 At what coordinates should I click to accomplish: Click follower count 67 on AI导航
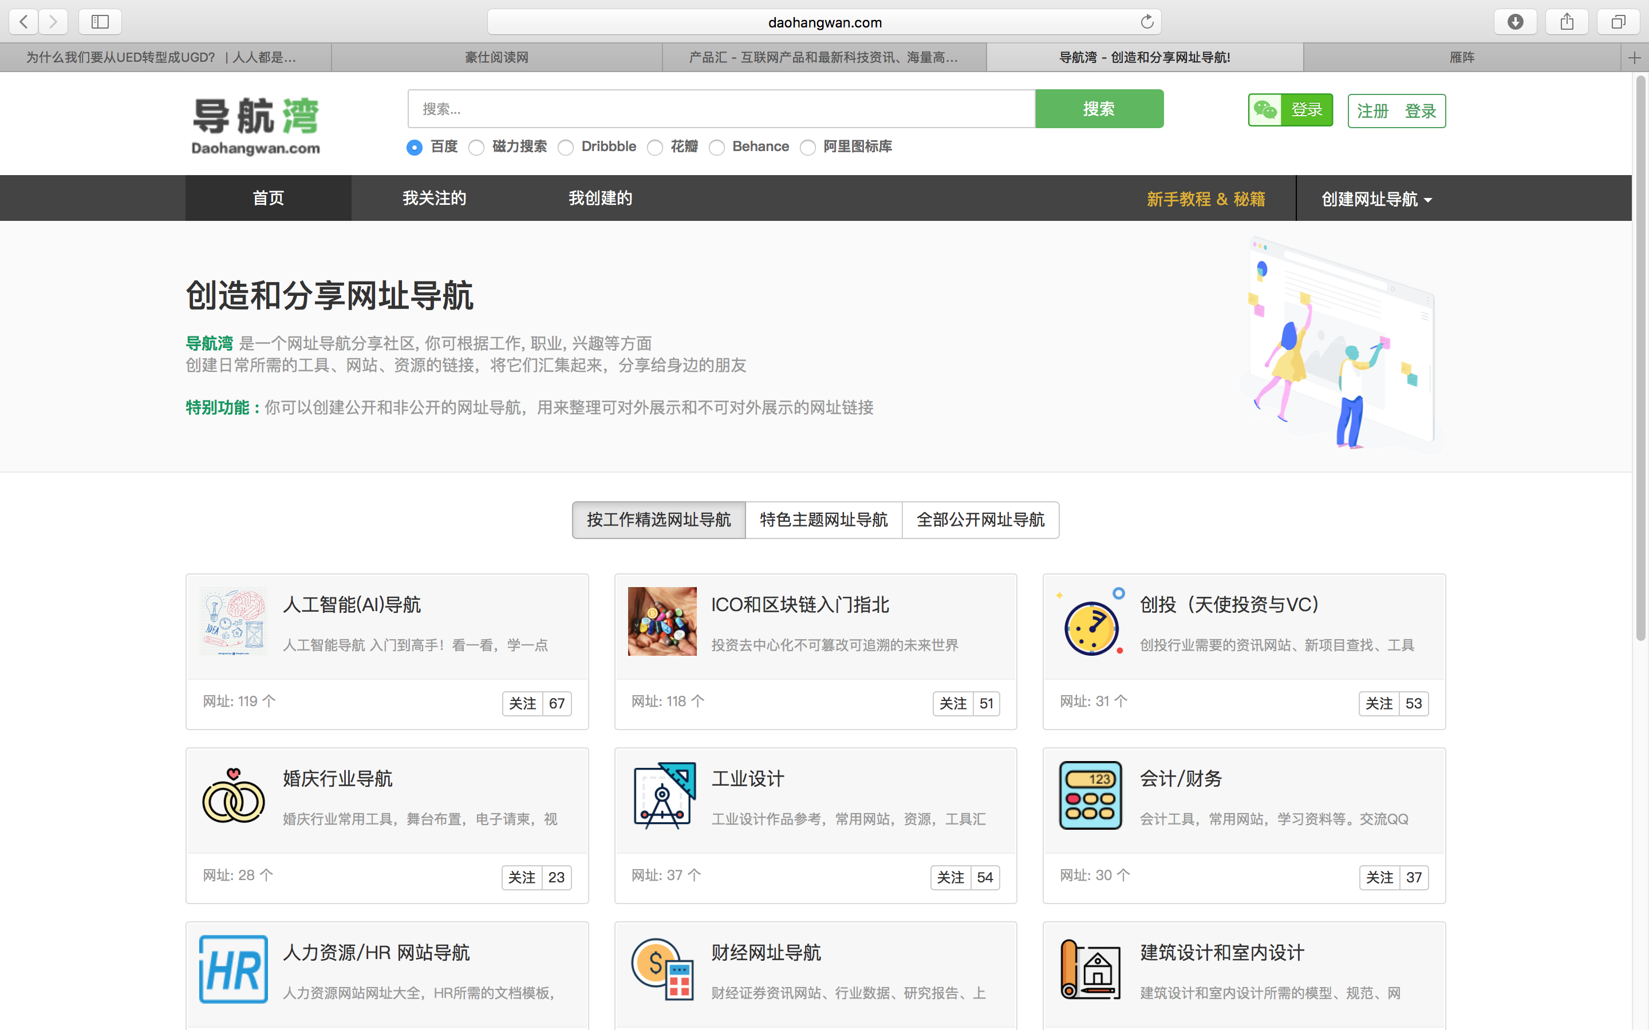pyautogui.click(x=557, y=704)
